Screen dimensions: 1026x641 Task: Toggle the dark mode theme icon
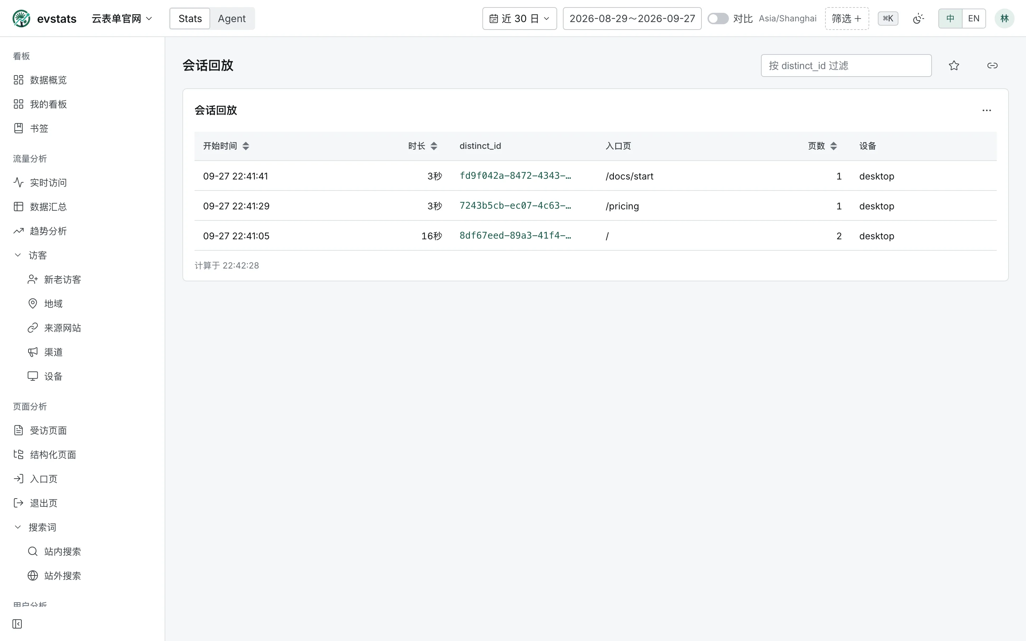pyautogui.click(x=918, y=19)
